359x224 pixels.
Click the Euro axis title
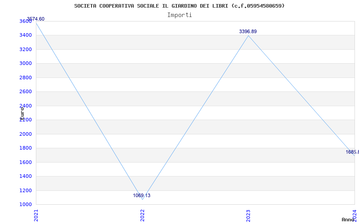(22, 114)
